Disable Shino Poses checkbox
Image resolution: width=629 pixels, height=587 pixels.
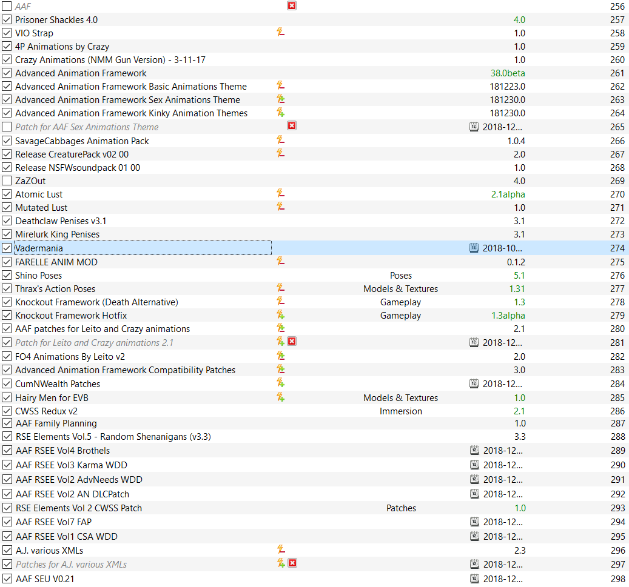[x=7, y=275]
